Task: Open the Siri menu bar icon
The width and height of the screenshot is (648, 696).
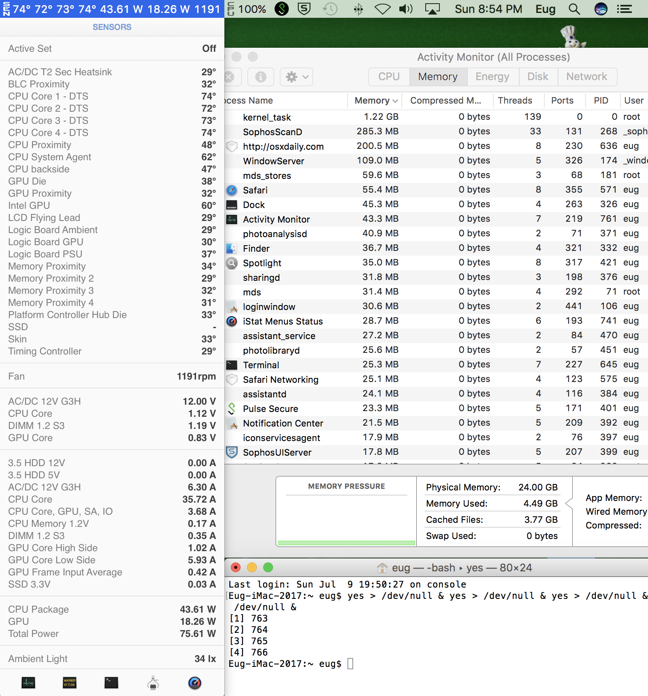Action: [x=601, y=9]
